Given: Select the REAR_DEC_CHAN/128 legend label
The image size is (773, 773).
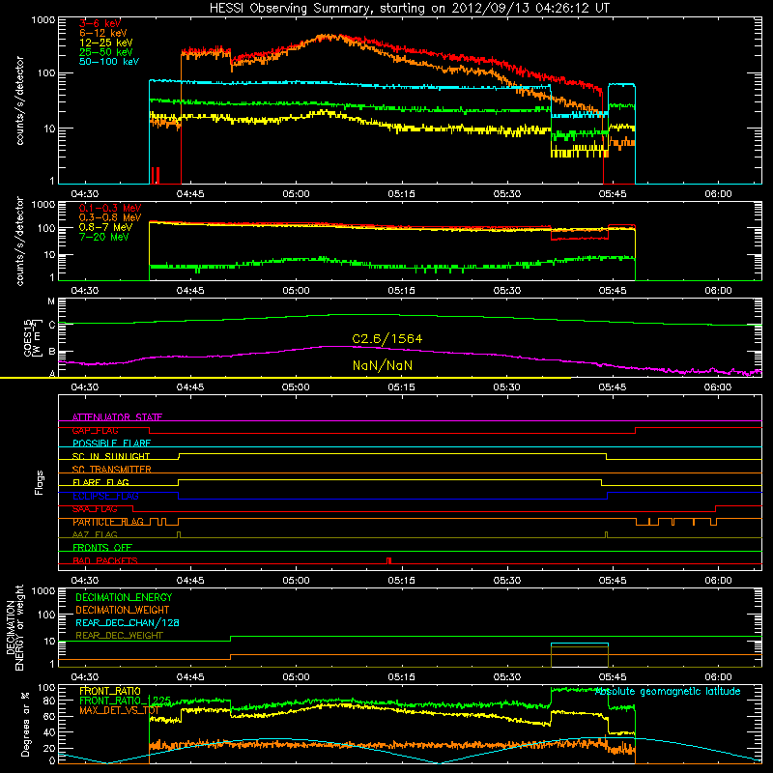Looking at the screenshot, I should coord(128,622).
